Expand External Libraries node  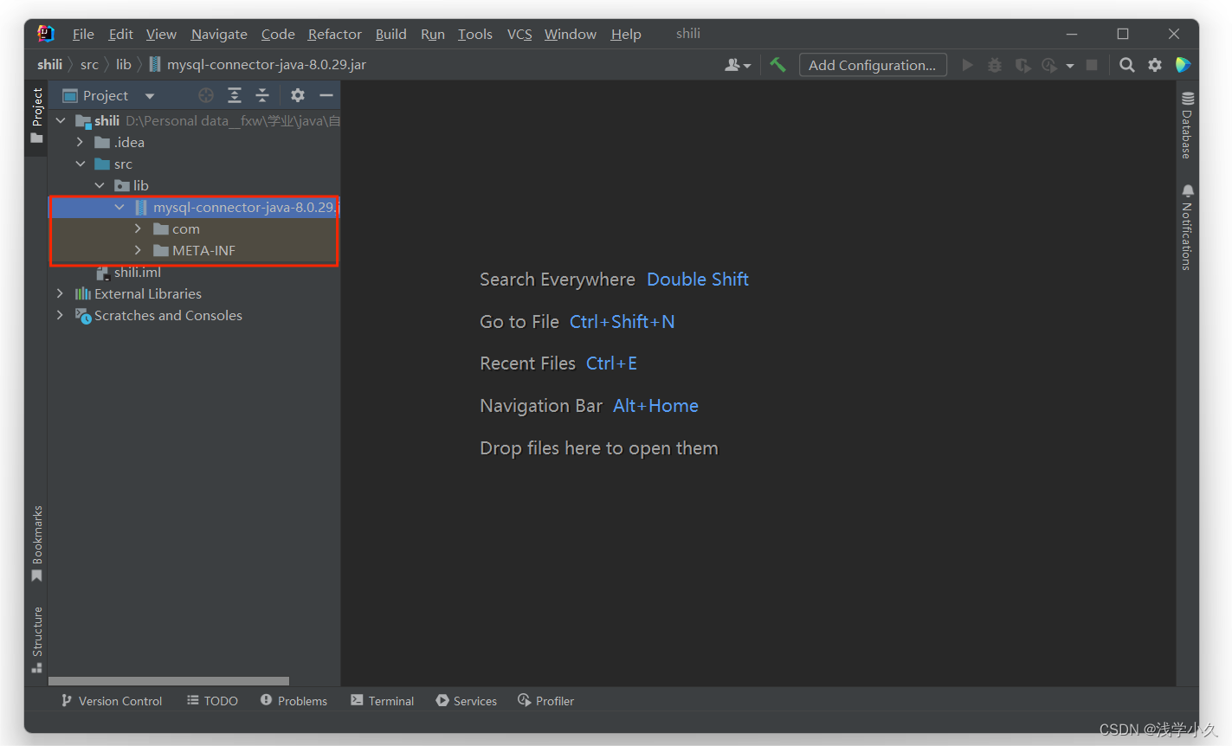60,293
